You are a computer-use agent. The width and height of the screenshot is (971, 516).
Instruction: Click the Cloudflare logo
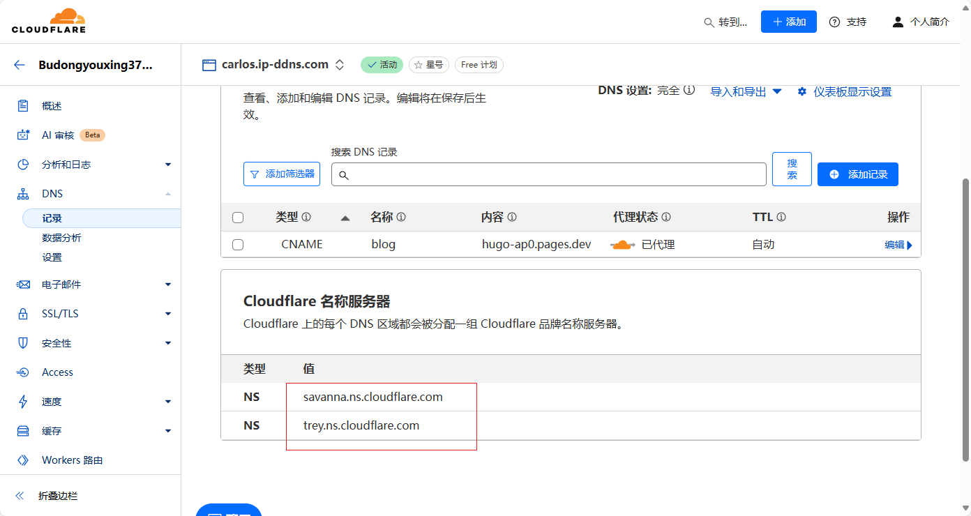click(x=49, y=21)
